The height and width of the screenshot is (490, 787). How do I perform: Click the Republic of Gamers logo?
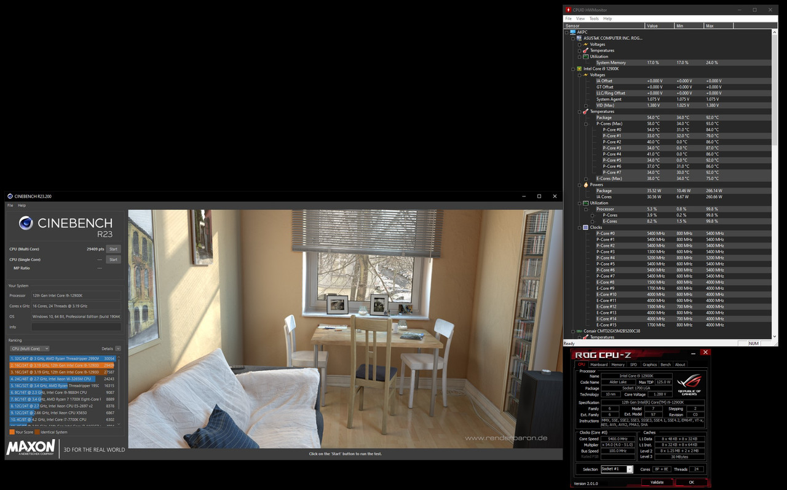click(x=690, y=384)
